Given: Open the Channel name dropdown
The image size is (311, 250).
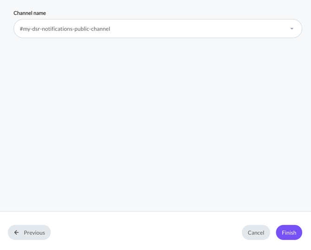Looking at the screenshot, I should point(158,29).
